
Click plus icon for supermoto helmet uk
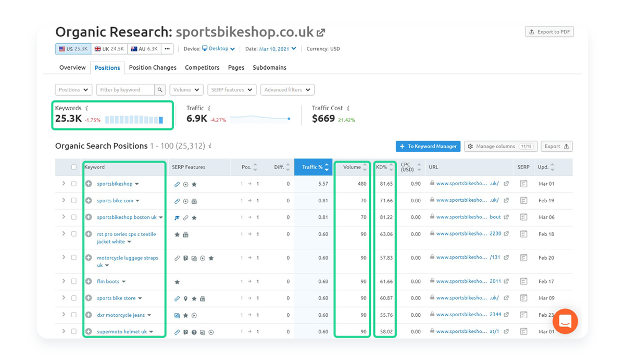89,331
